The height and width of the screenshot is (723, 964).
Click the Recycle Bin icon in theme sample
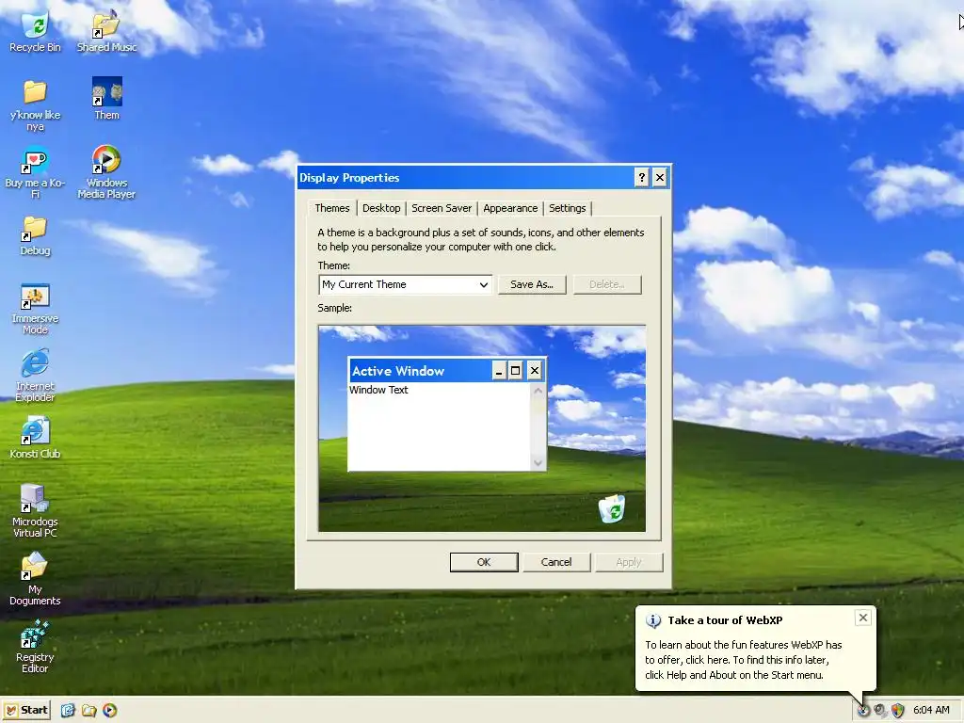[612, 508]
